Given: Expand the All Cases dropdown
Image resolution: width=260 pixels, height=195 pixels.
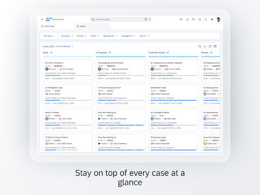Looking at the screenshot, I should click(x=49, y=36).
